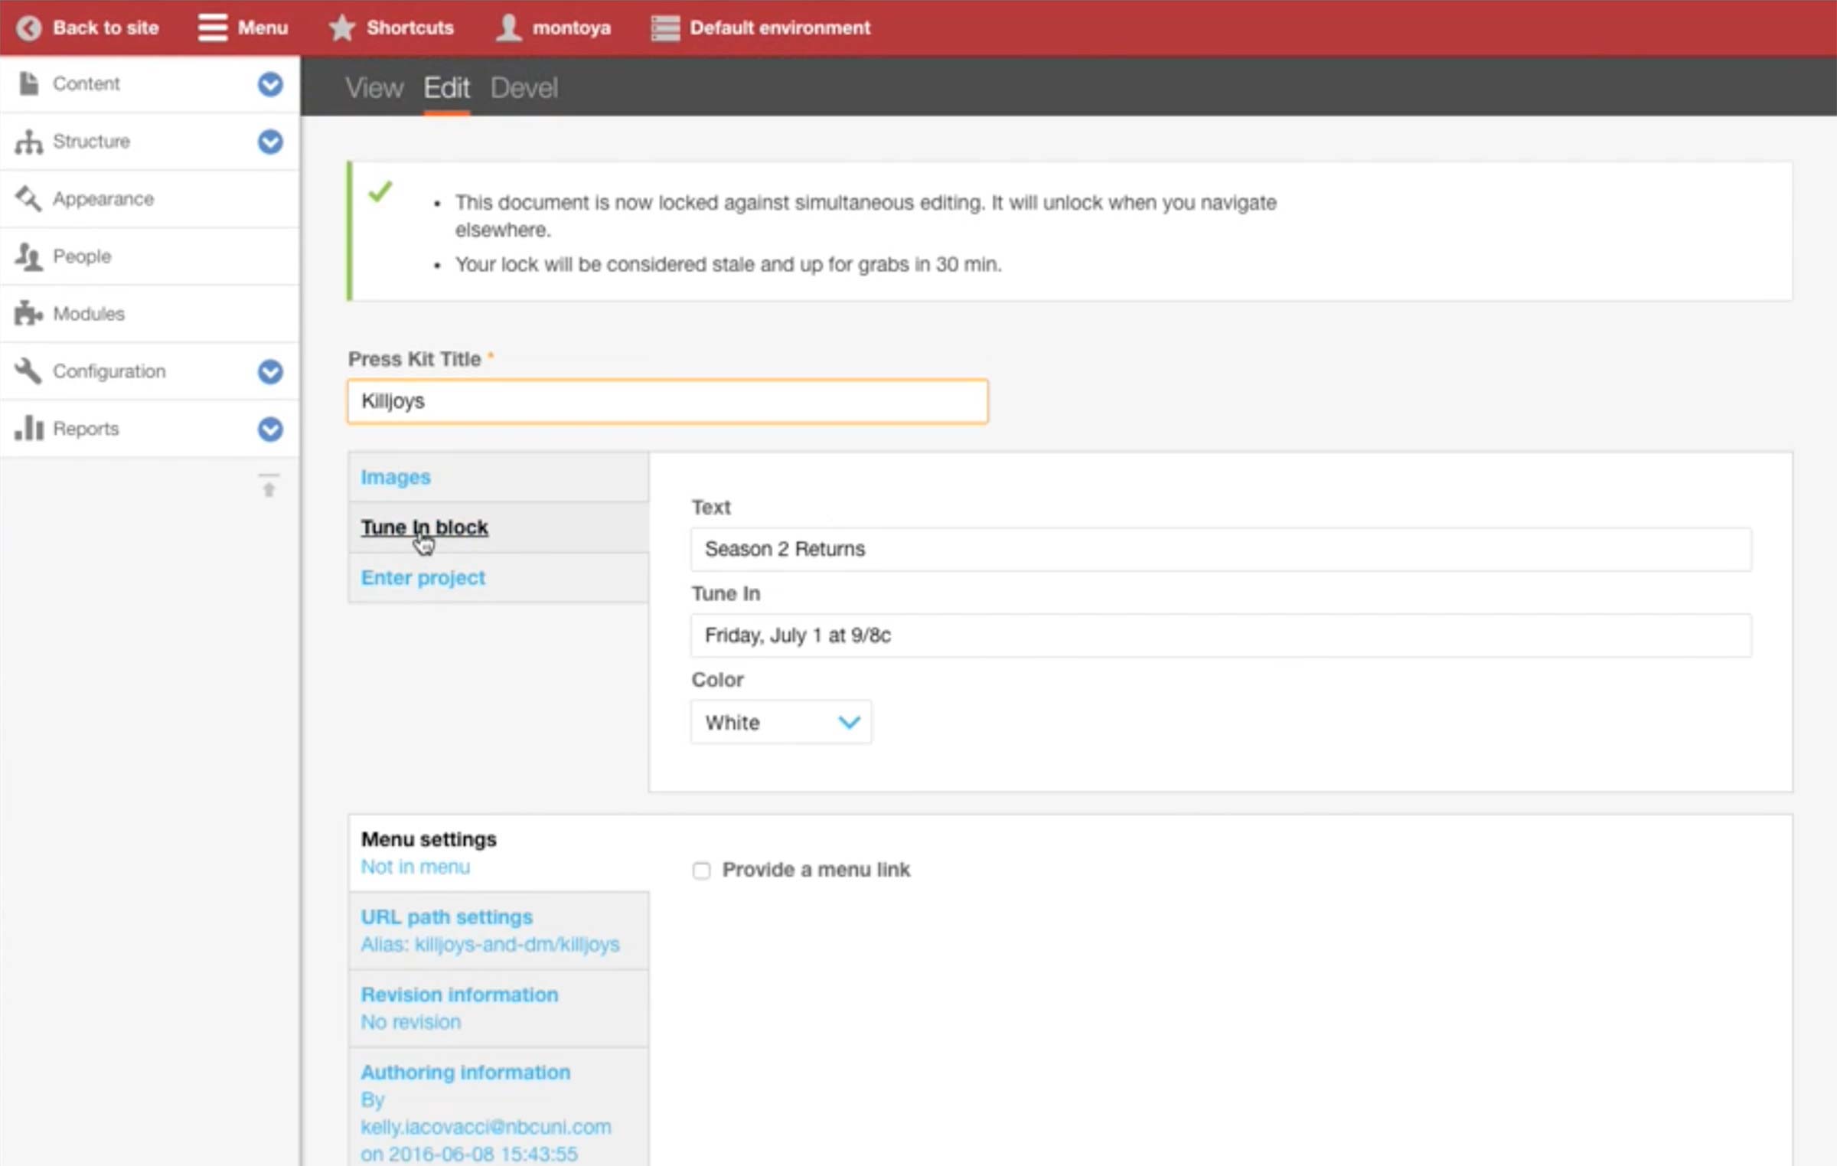Screen dimensions: 1837x1166
Task: Open URL path settings section
Action: [x=447, y=917]
